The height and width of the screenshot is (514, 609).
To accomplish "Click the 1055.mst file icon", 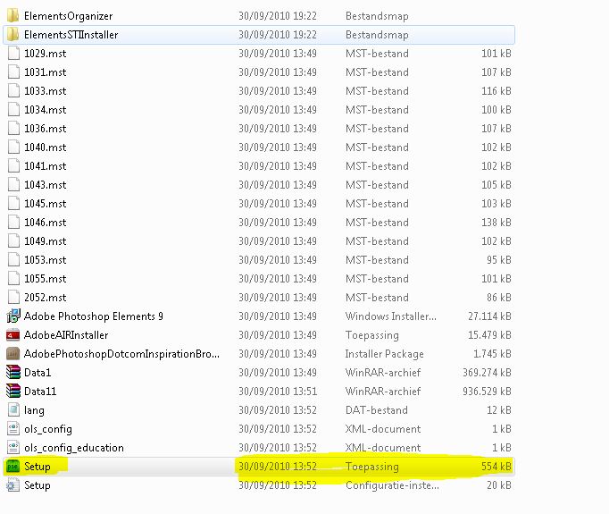I will 13,278.
